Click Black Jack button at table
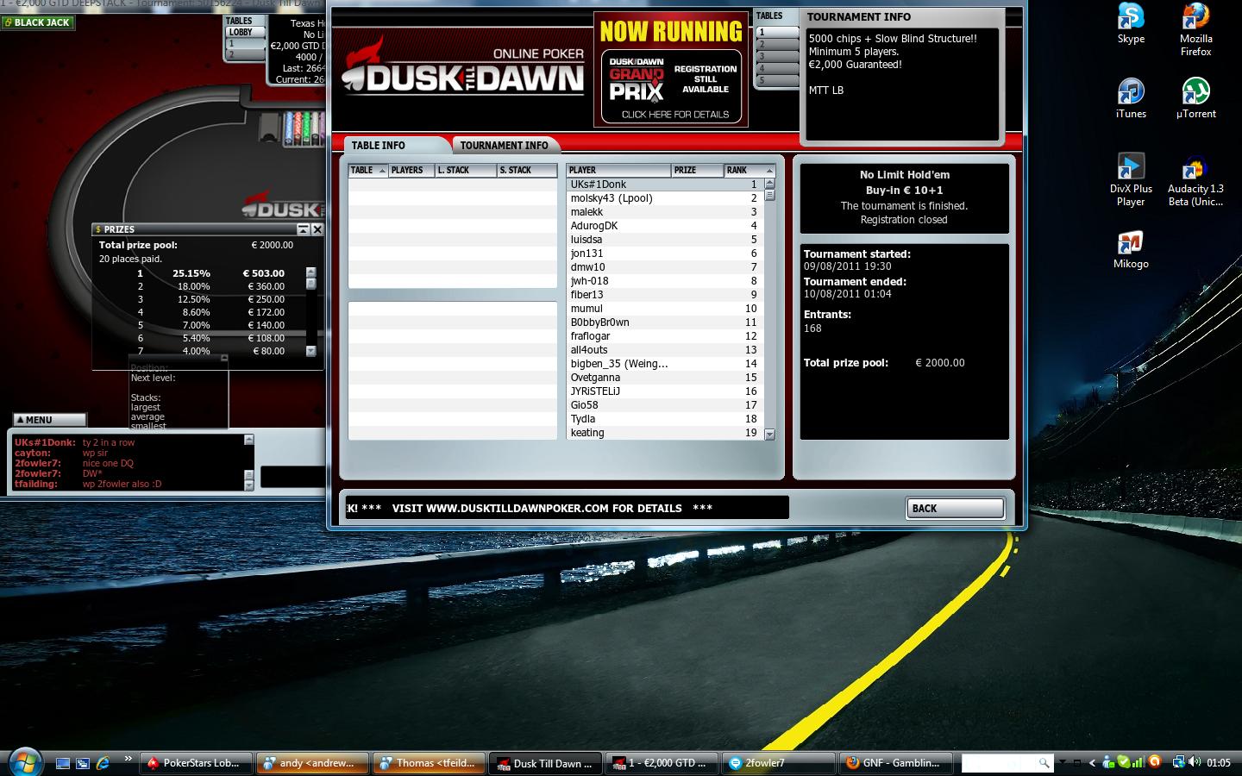 (x=37, y=22)
